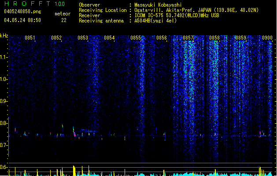
Task: Click the 0.6 kHz axis label
Action: pos(4,167)
